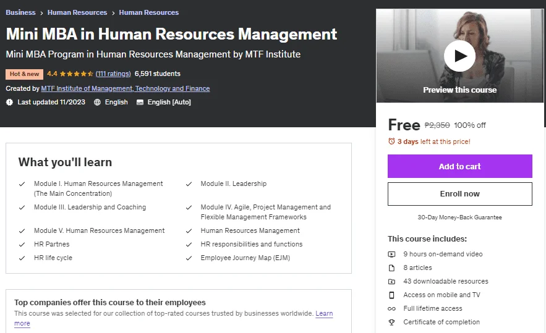Click the Preview this course thumbnail text

459,90
